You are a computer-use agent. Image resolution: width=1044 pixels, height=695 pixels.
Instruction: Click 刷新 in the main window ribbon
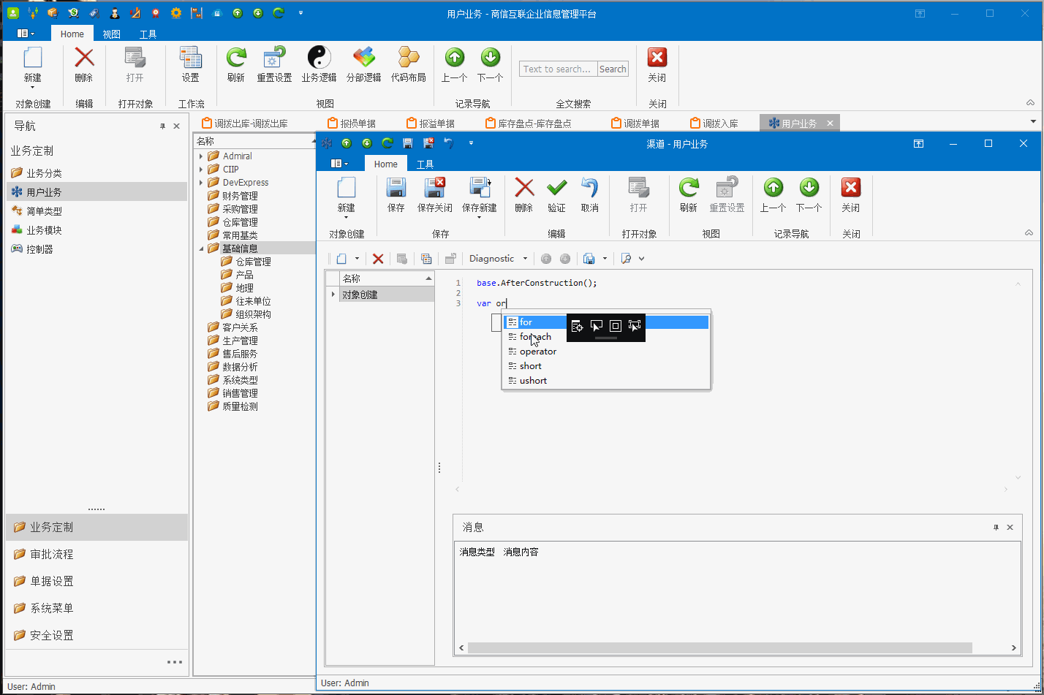pos(236,64)
